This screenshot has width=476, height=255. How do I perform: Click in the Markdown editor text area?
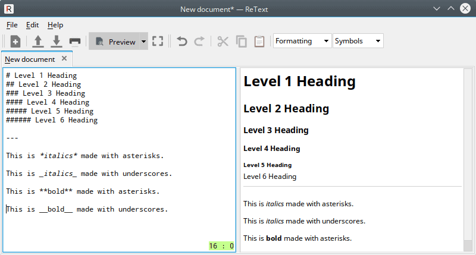tap(119, 226)
